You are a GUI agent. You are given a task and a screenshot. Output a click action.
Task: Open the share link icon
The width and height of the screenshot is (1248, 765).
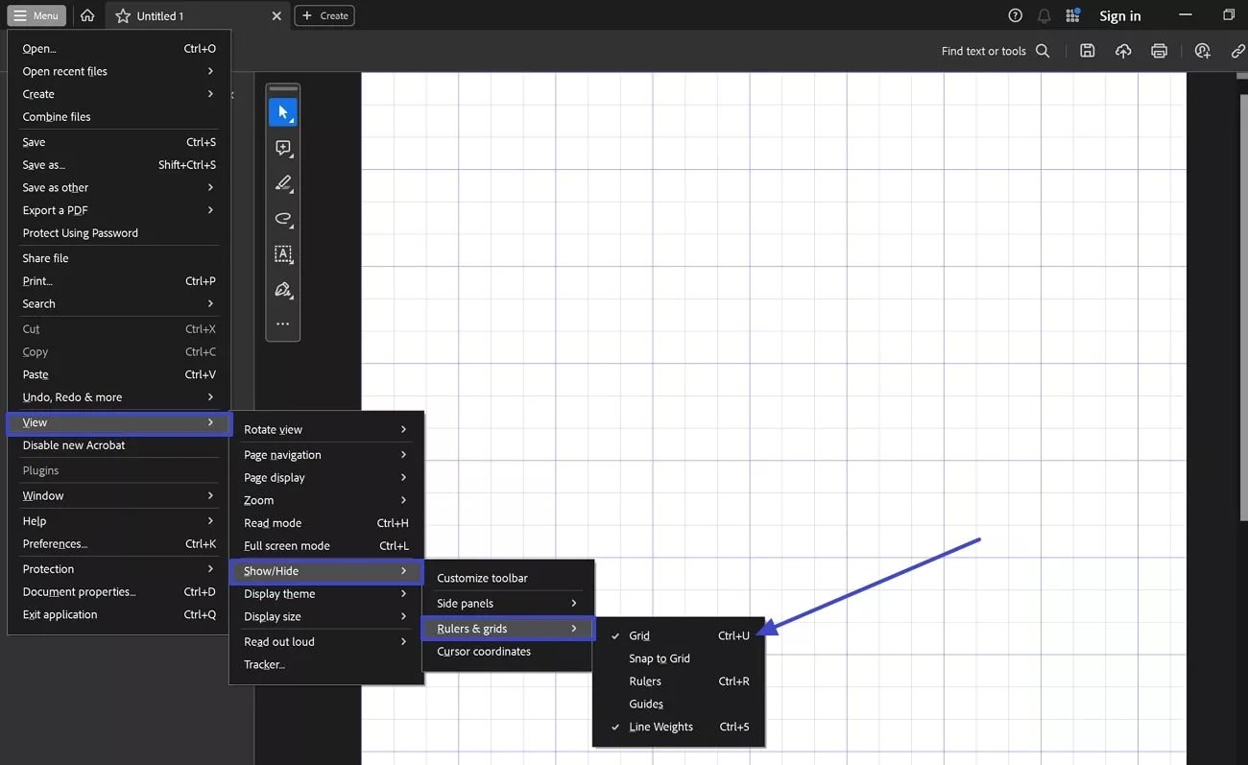pyautogui.click(x=1237, y=51)
